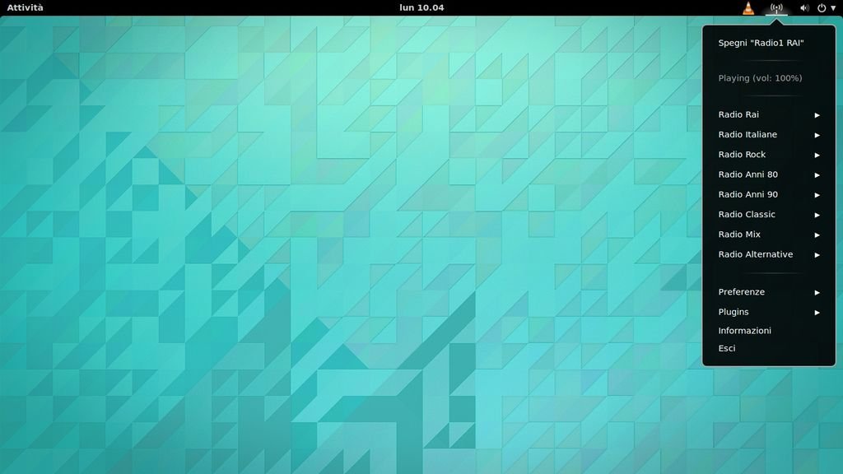
Task: Open the Preferenze submenu
Action: (x=769, y=292)
